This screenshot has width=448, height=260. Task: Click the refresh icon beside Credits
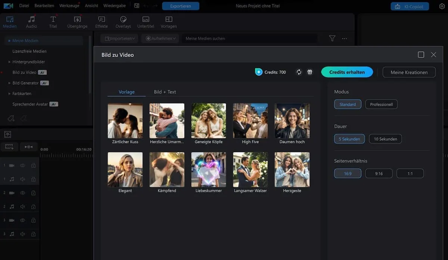[x=299, y=72]
